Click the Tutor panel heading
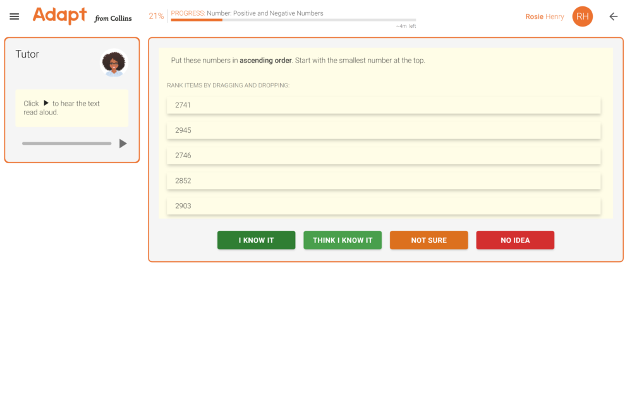This screenshot has height=396, width=632. tap(27, 54)
